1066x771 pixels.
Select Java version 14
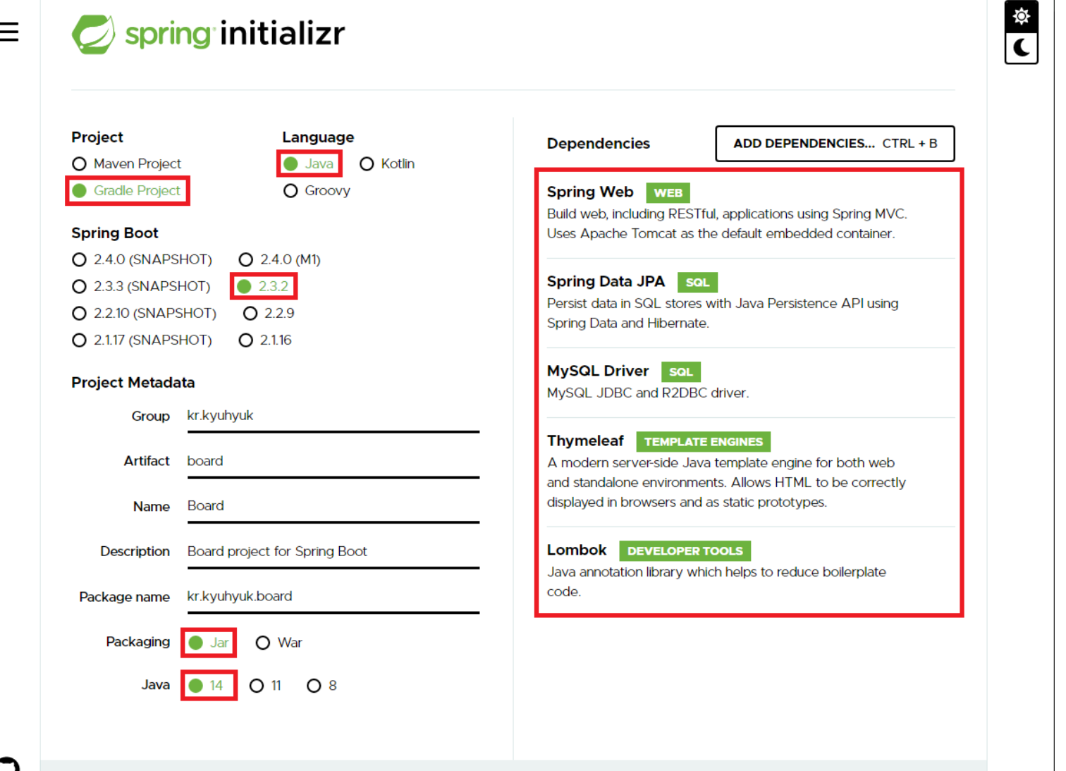[x=206, y=686]
